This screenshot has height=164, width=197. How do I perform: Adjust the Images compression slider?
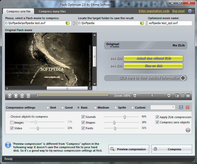[36, 122]
